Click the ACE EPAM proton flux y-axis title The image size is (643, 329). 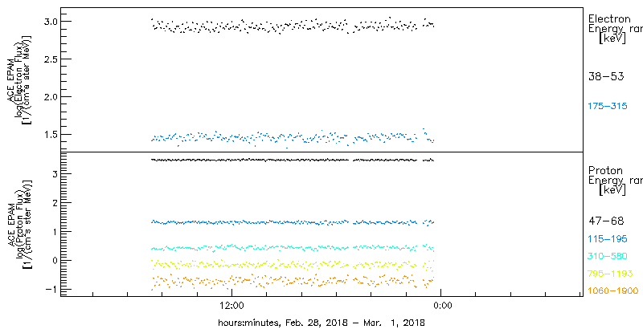(18, 224)
